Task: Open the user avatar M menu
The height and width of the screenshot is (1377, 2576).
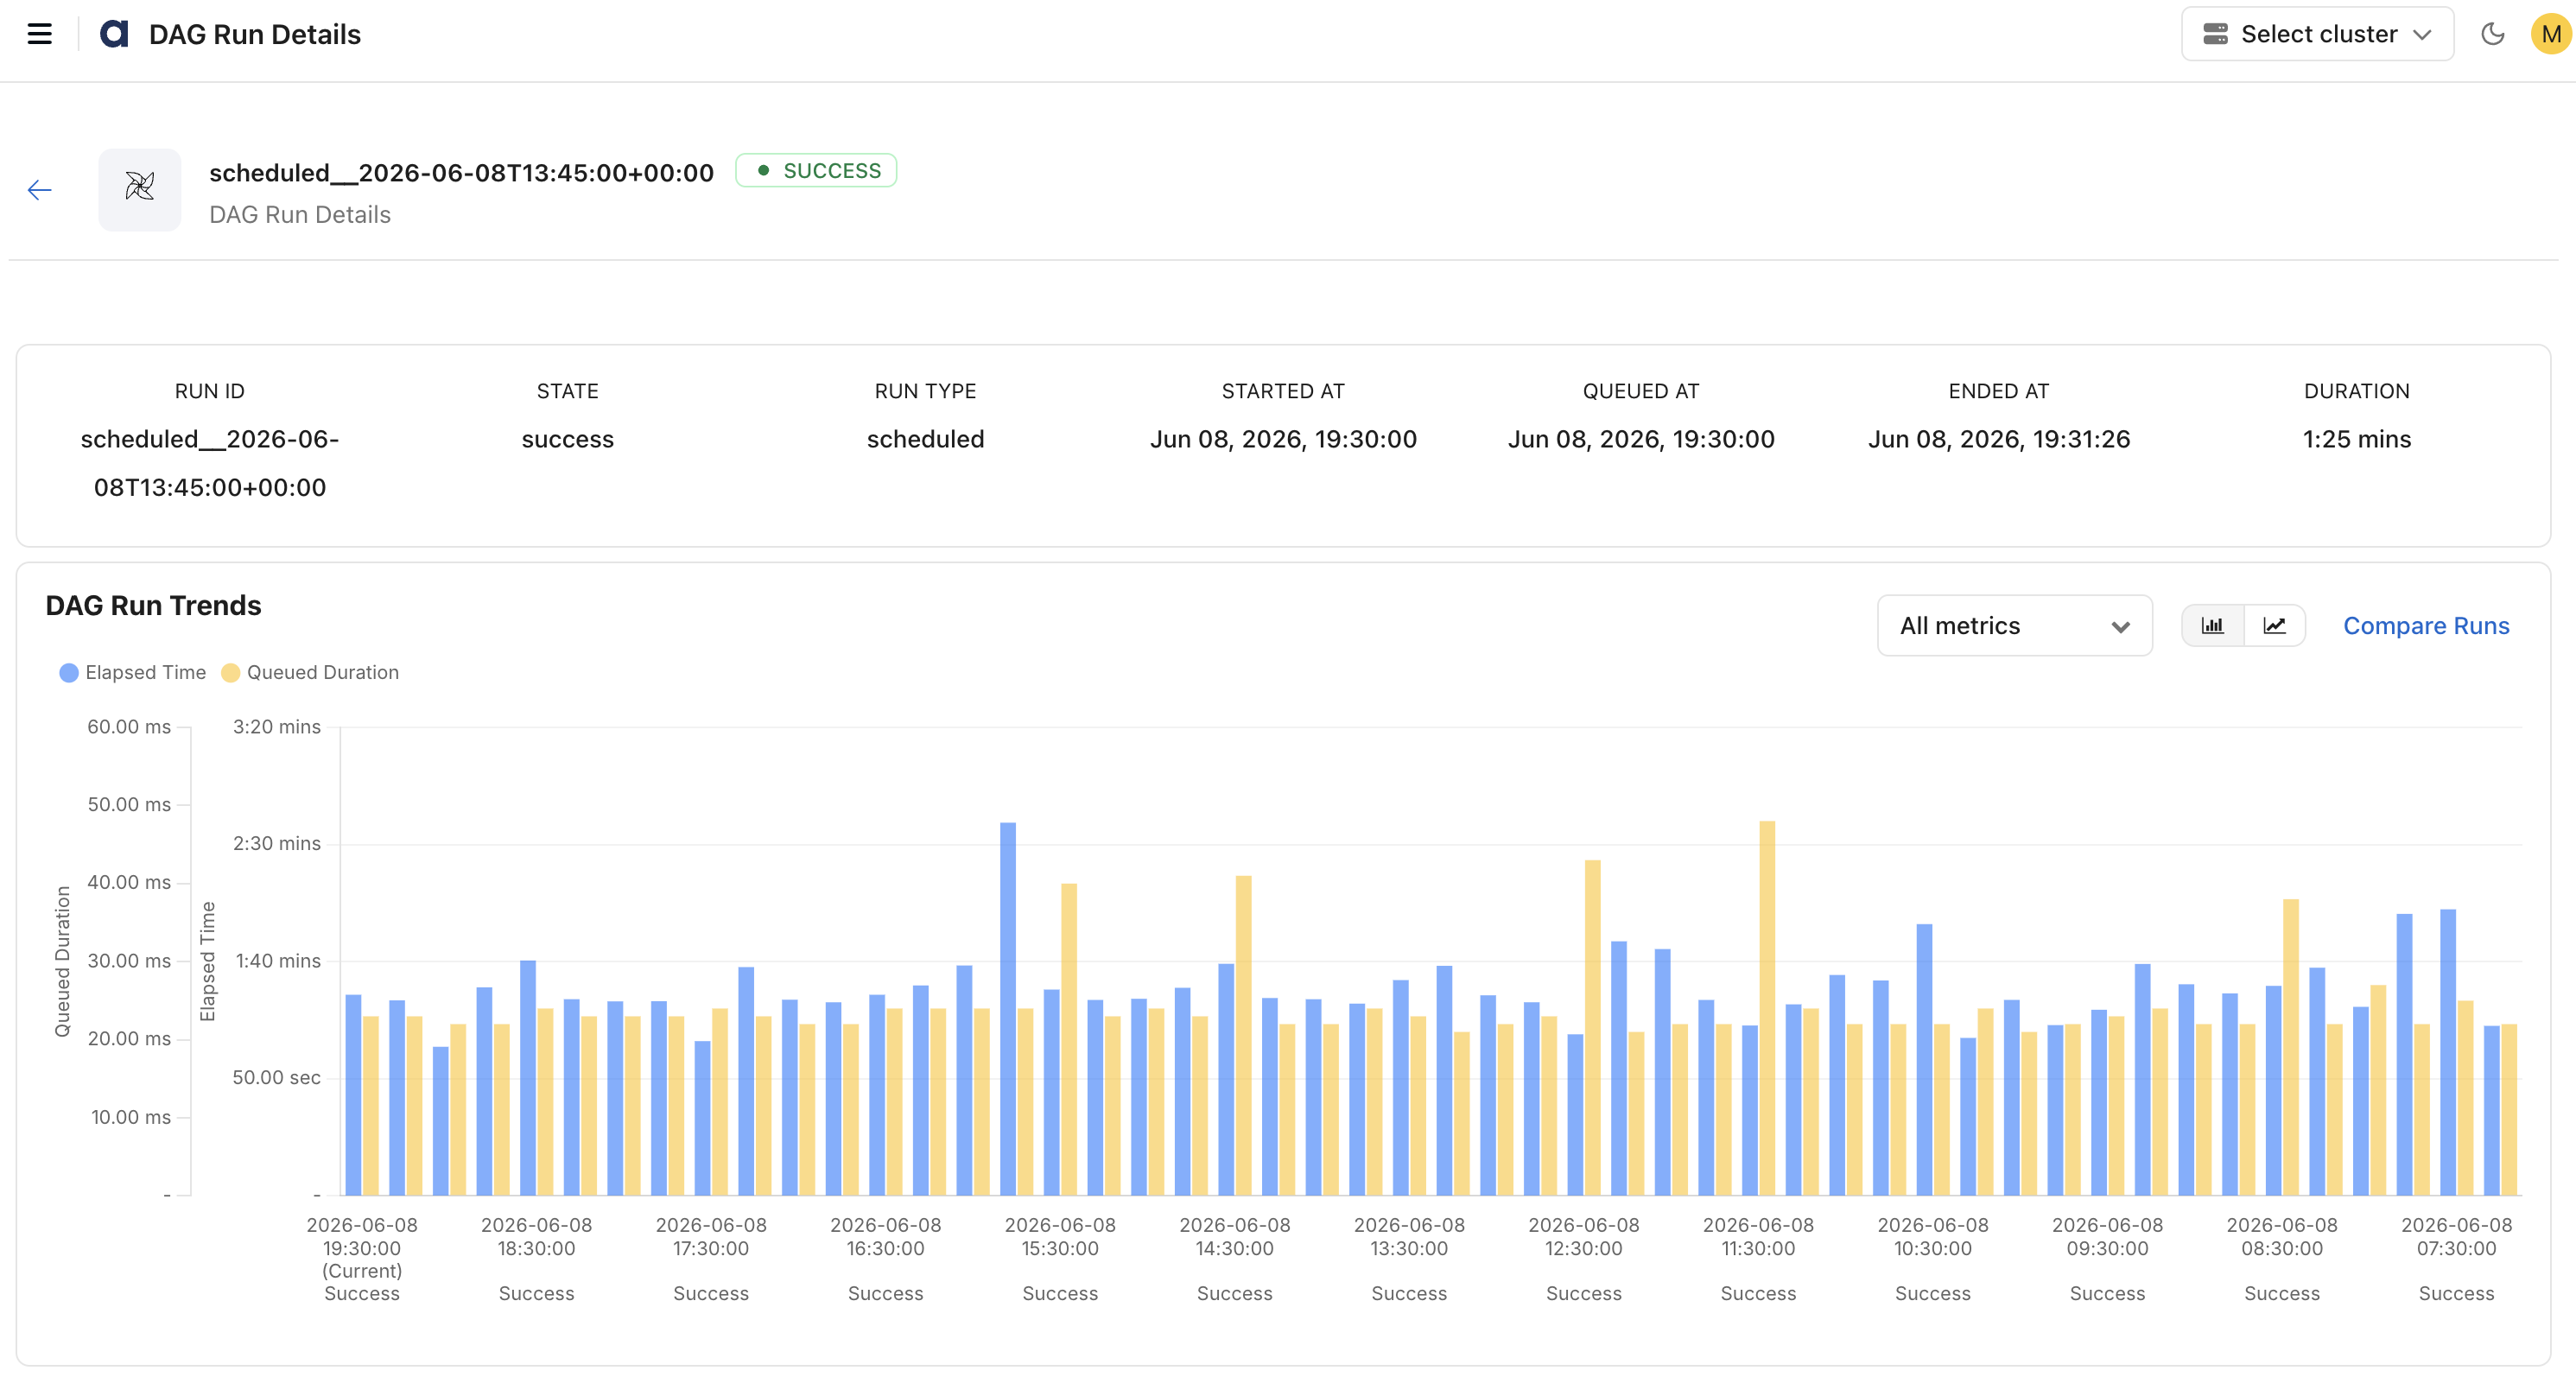Action: (2550, 34)
